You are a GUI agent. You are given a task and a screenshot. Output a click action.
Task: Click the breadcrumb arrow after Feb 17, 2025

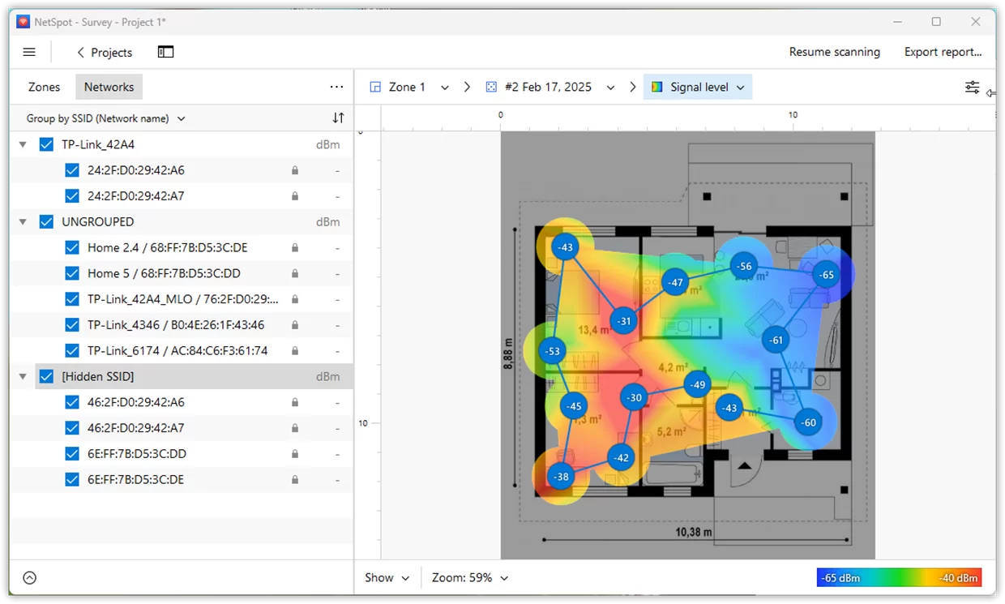click(633, 87)
